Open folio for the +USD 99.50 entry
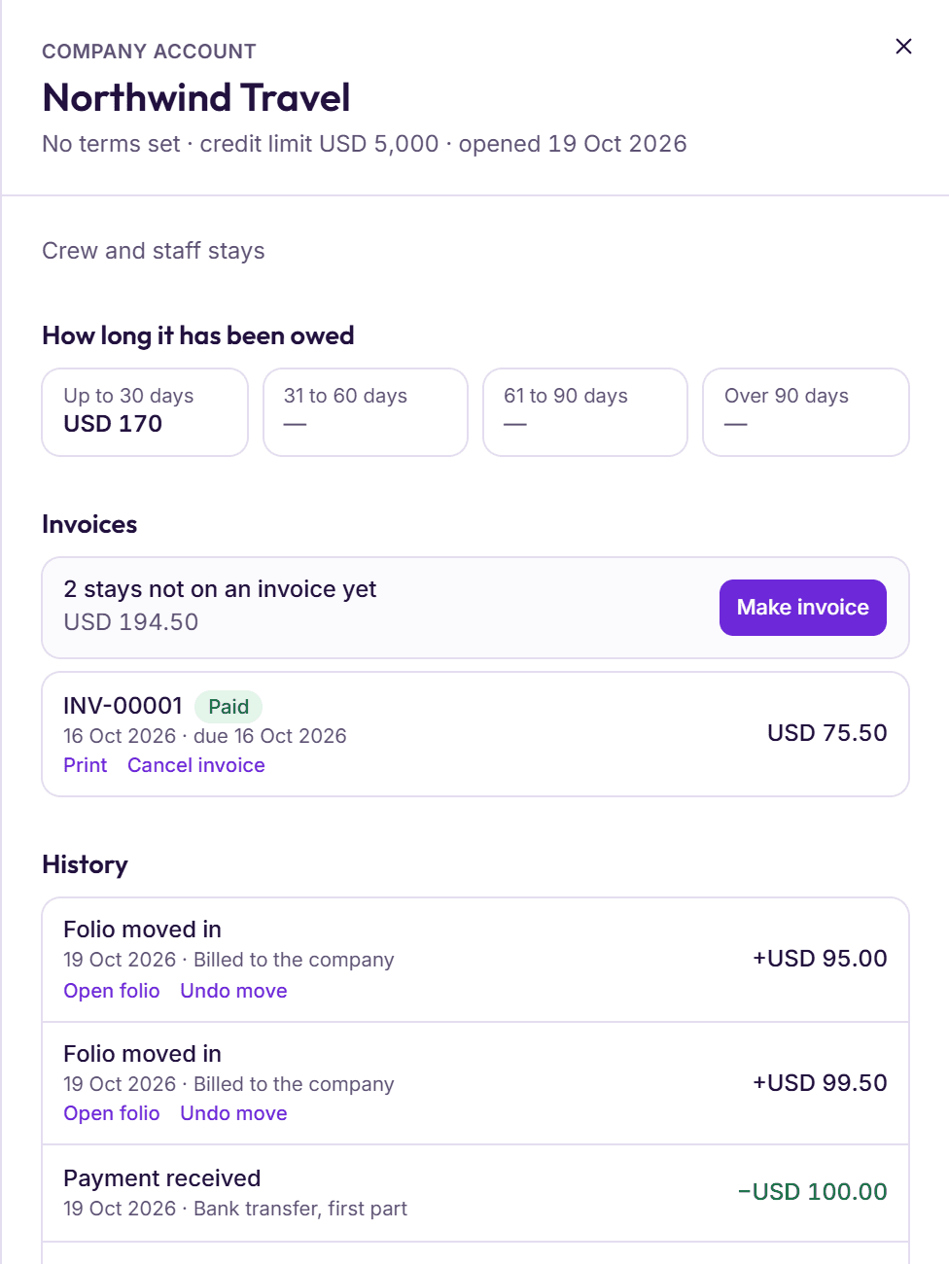The width and height of the screenshot is (949, 1264). (x=112, y=1113)
